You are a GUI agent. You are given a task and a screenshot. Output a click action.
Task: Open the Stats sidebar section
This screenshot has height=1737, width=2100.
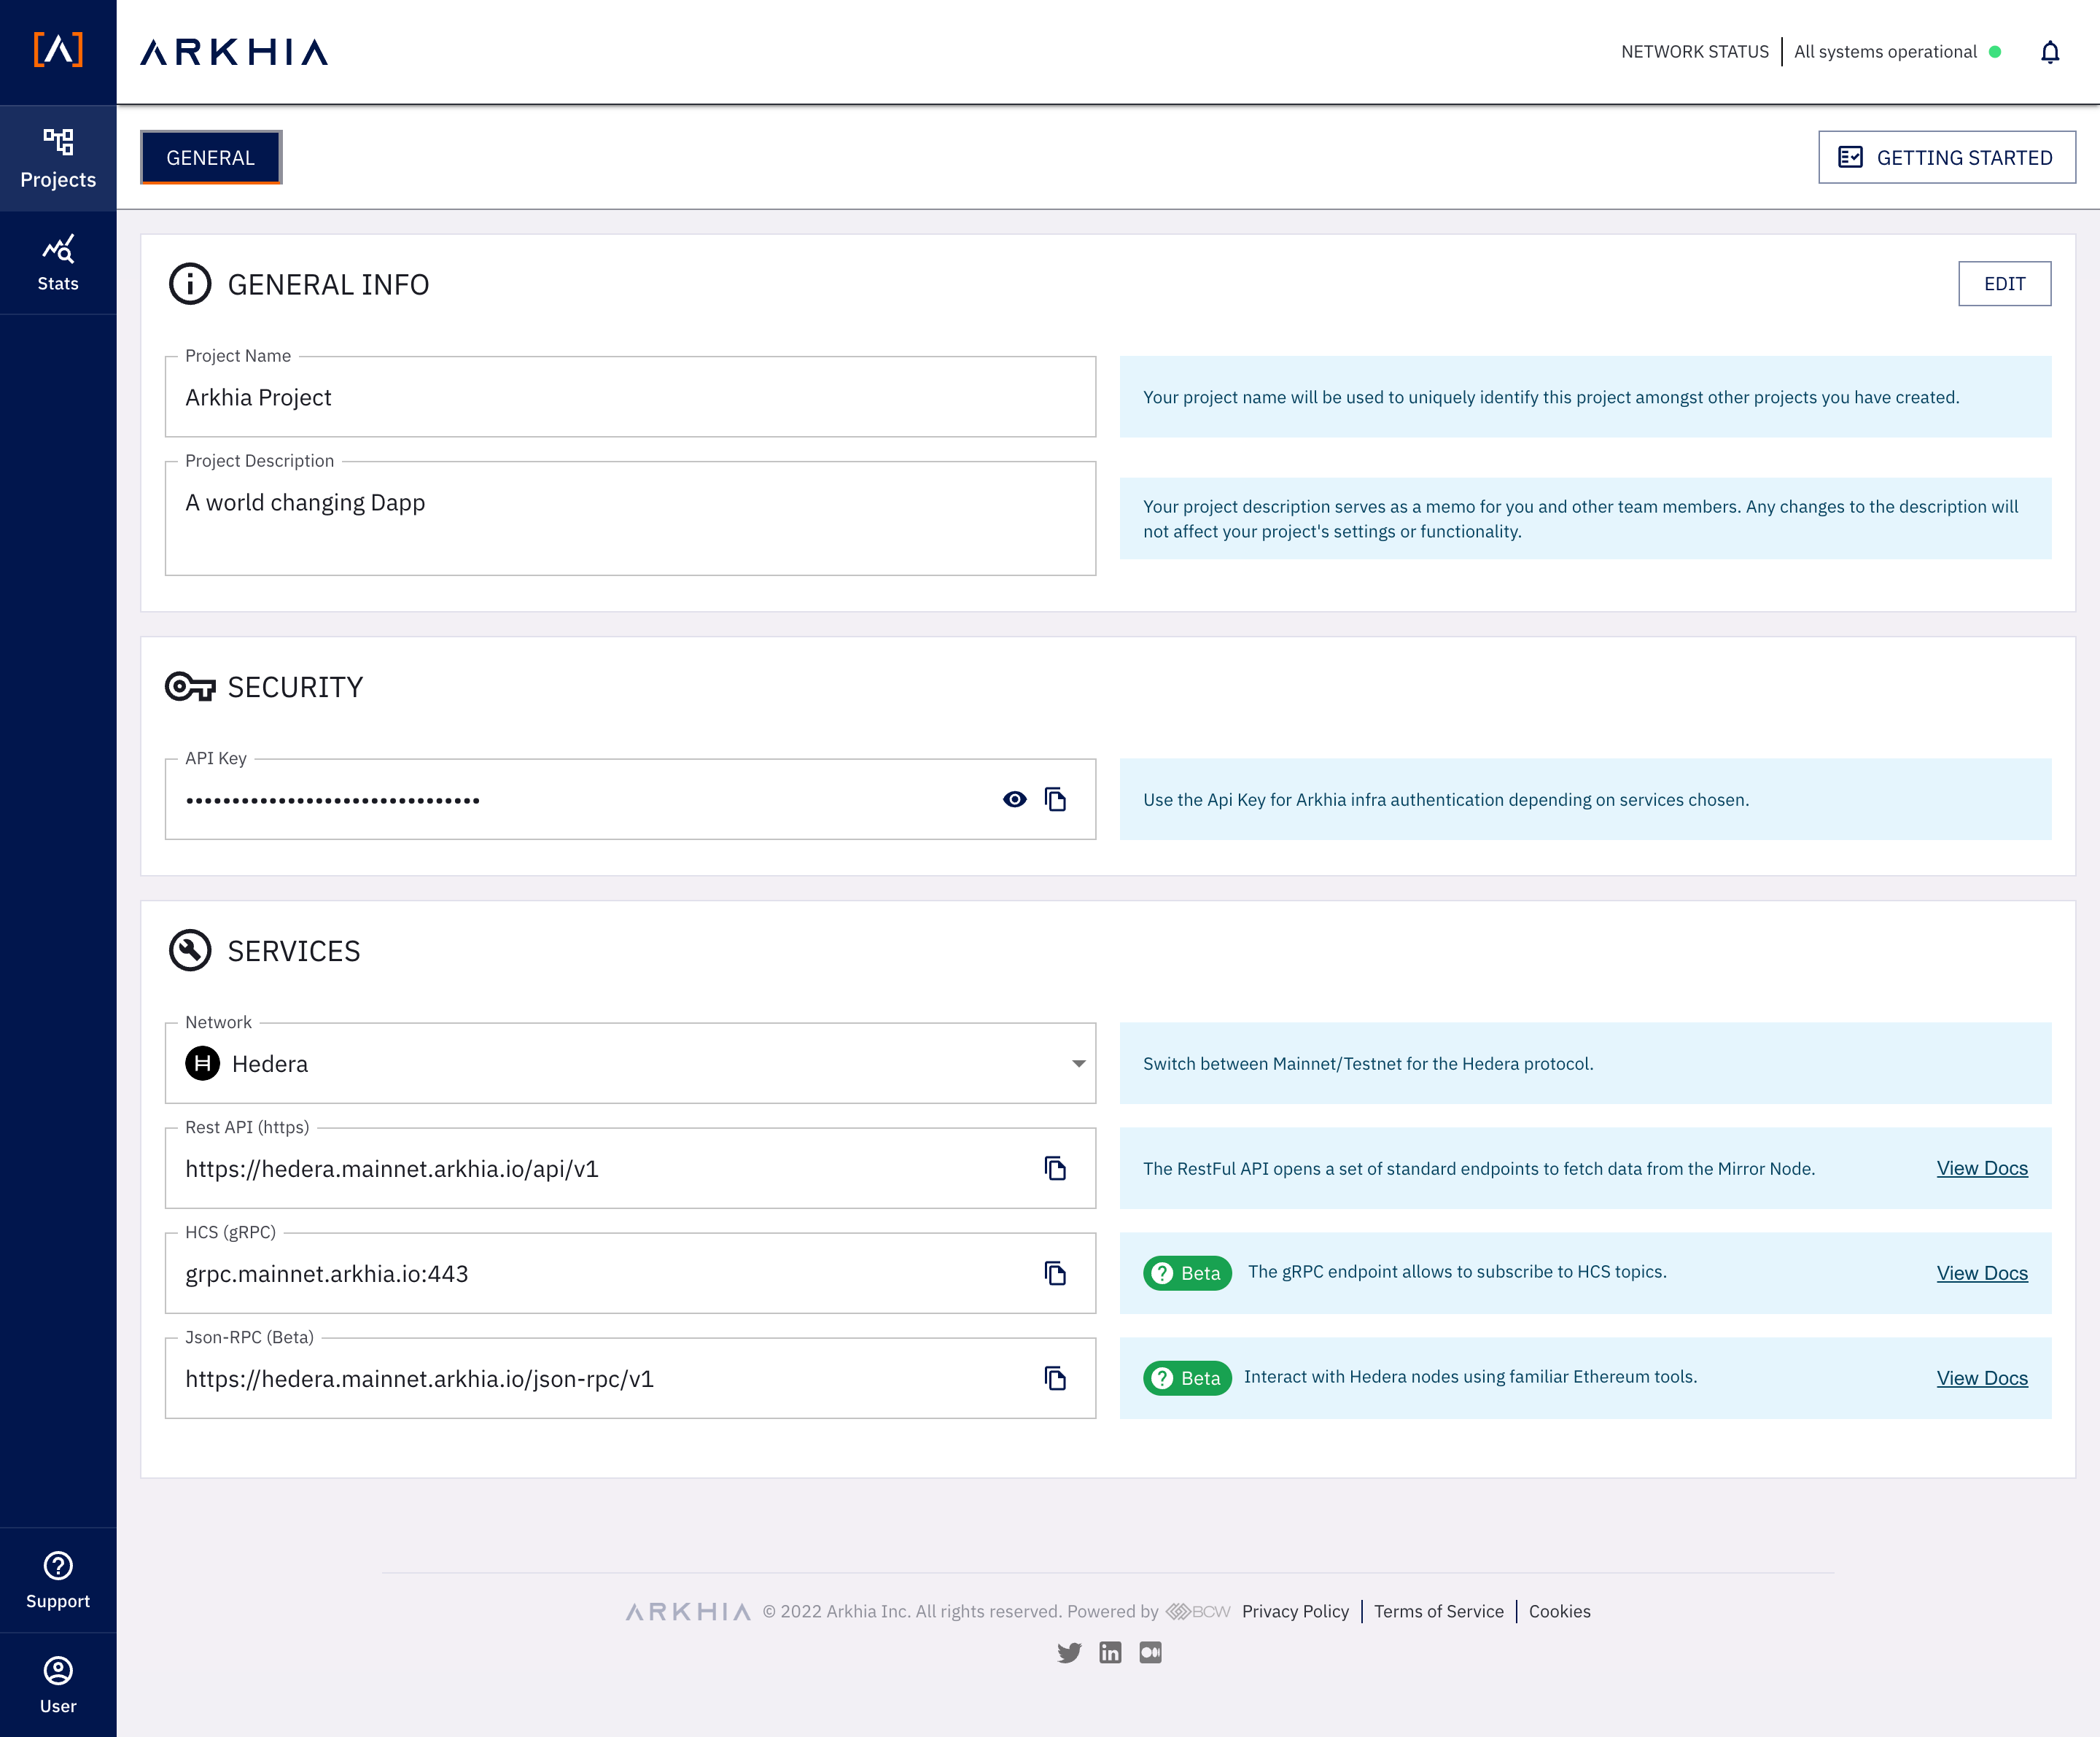coord(58,263)
